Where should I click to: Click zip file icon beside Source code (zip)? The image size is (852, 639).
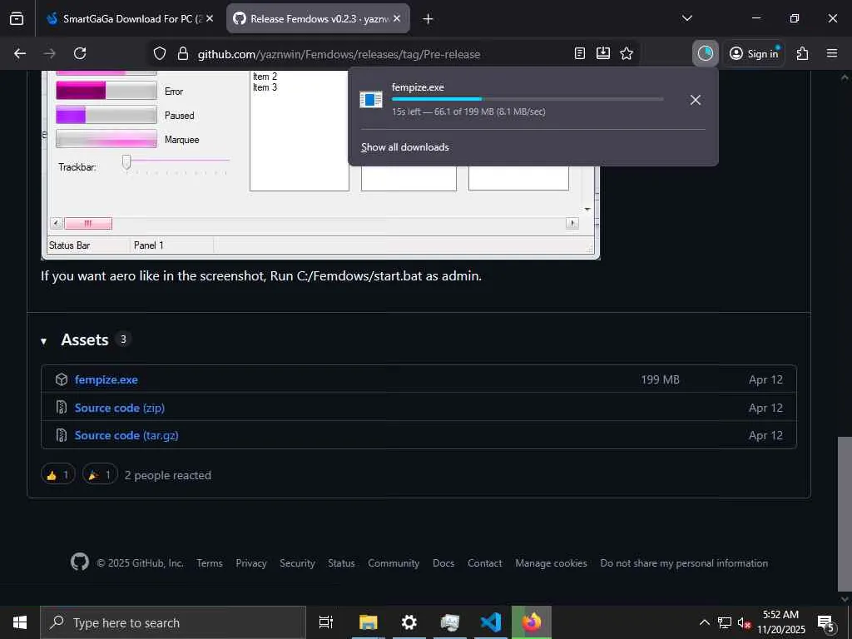62,407
